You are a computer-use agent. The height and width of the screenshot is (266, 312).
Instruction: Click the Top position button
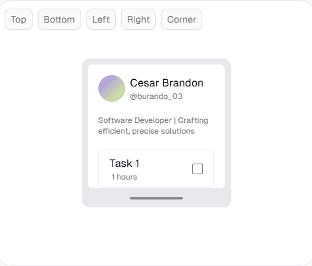pyautogui.click(x=19, y=19)
